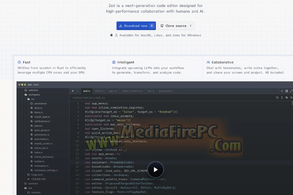Click line number 22 in gutter
This screenshot has width=293, height=195.
point(77,192)
